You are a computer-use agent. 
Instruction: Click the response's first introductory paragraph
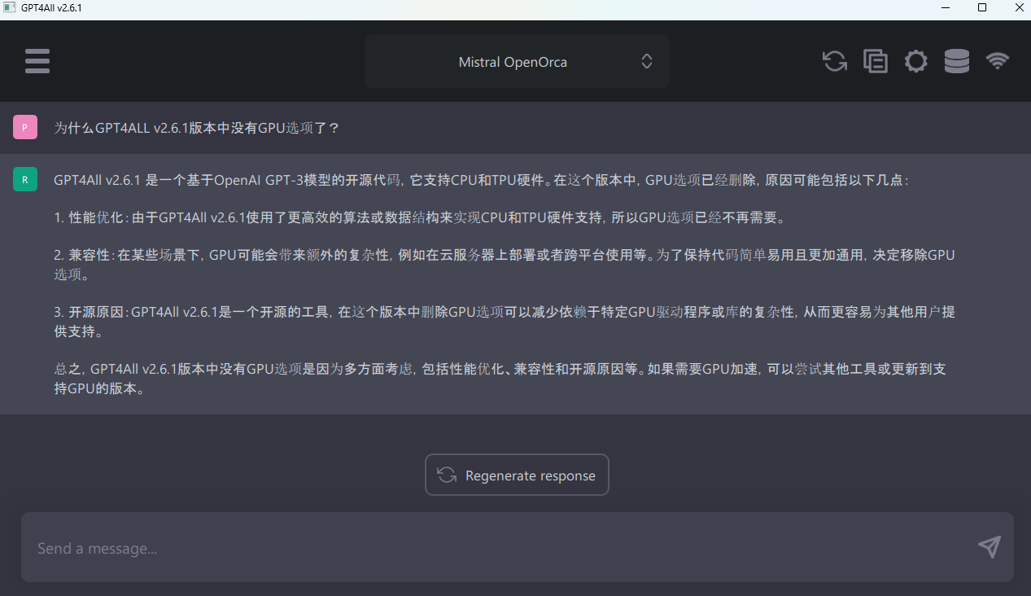point(480,180)
